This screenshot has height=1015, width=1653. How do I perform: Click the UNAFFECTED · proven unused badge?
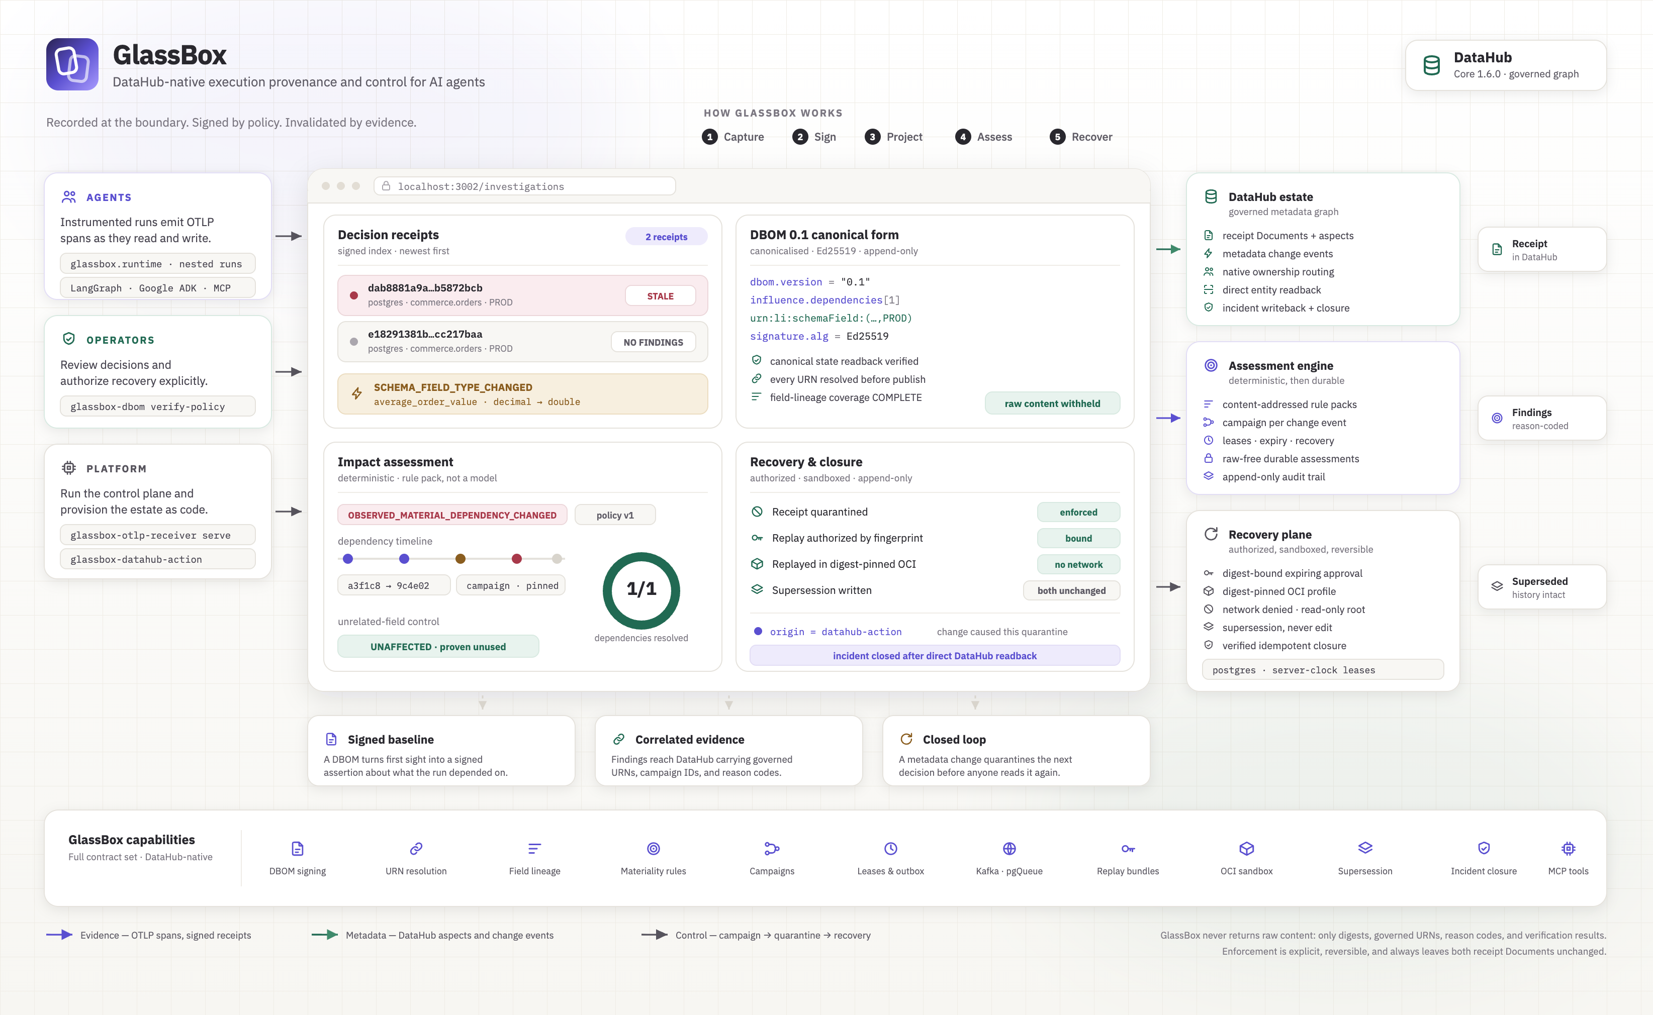(438, 647)
